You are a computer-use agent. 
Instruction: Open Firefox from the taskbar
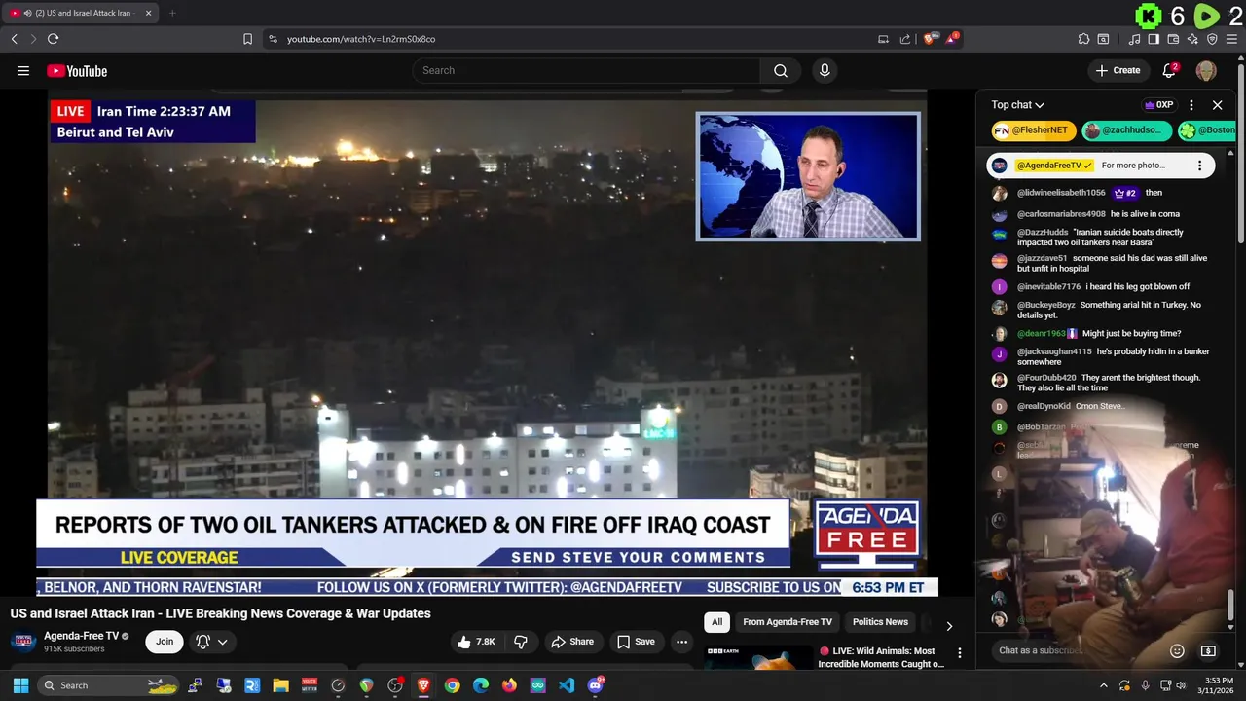pyautogui.click(x=509, y=685)
